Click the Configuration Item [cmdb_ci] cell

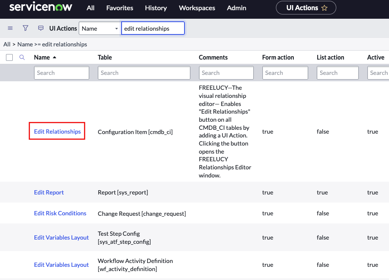(x=135, y=132)
